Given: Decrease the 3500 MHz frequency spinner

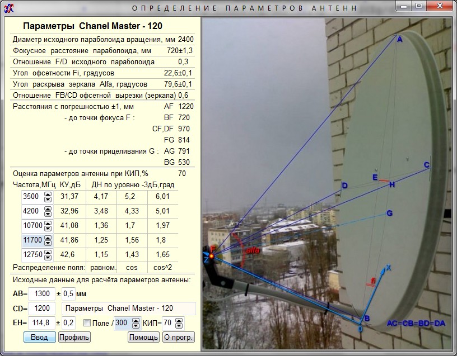Looking at the screenshot, I should pos(48,199).
